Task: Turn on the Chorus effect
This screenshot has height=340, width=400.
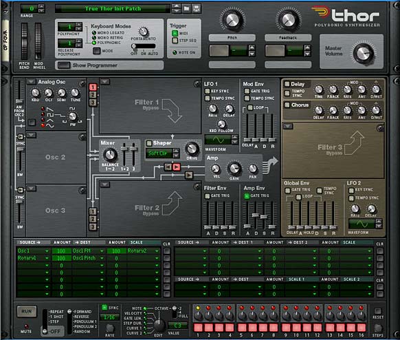Action: [287, 105]
